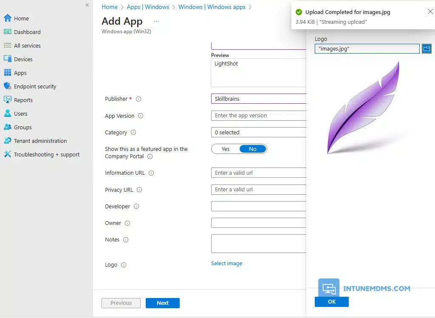
Task: Go to Apps | Windows breadcrumb
Action: (x=148, y=7)
